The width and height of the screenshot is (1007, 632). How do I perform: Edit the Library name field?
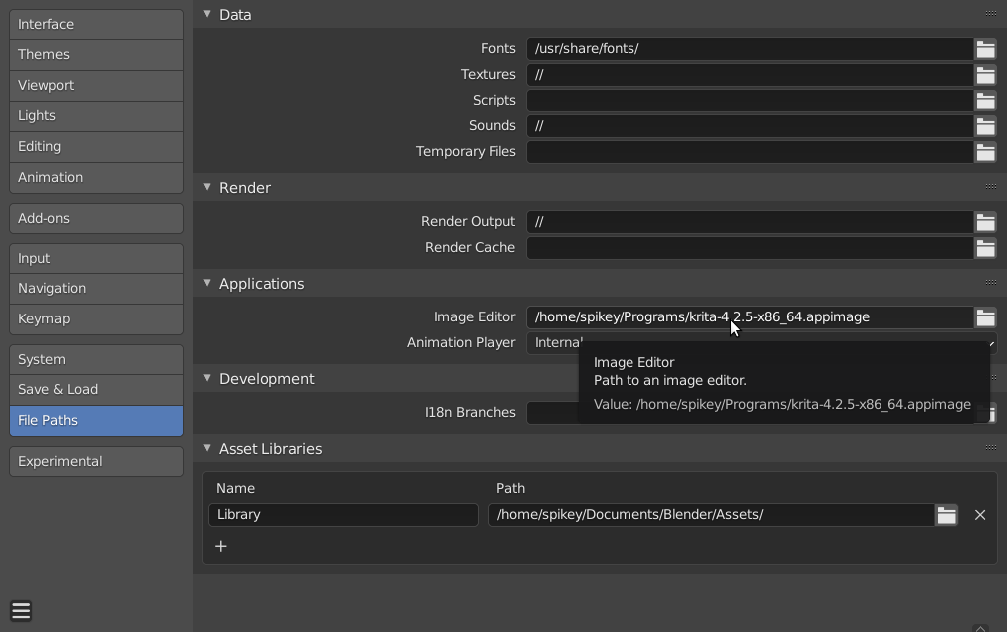pos(343,514)
